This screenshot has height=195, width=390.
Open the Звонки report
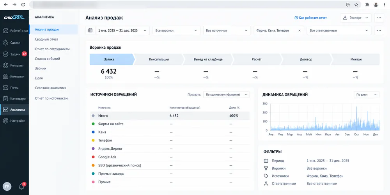41,68
